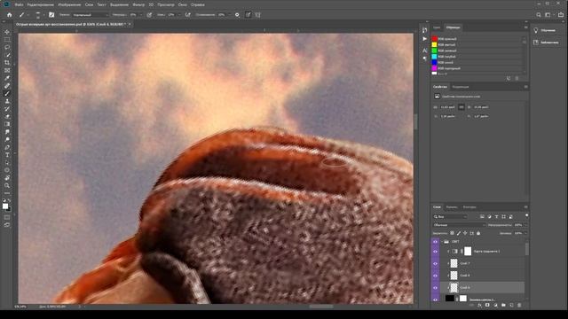Open smoothing options gear icon
Viewport: 568px width, 319px height.
237,15
